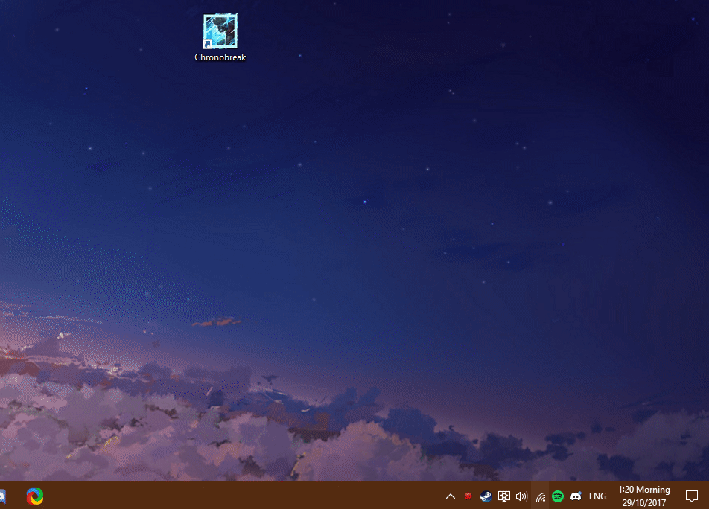709x509 pixels.
Task: Click the shortcut arrow overlay on Chronobreak
Action: click(x=208, y=45)
